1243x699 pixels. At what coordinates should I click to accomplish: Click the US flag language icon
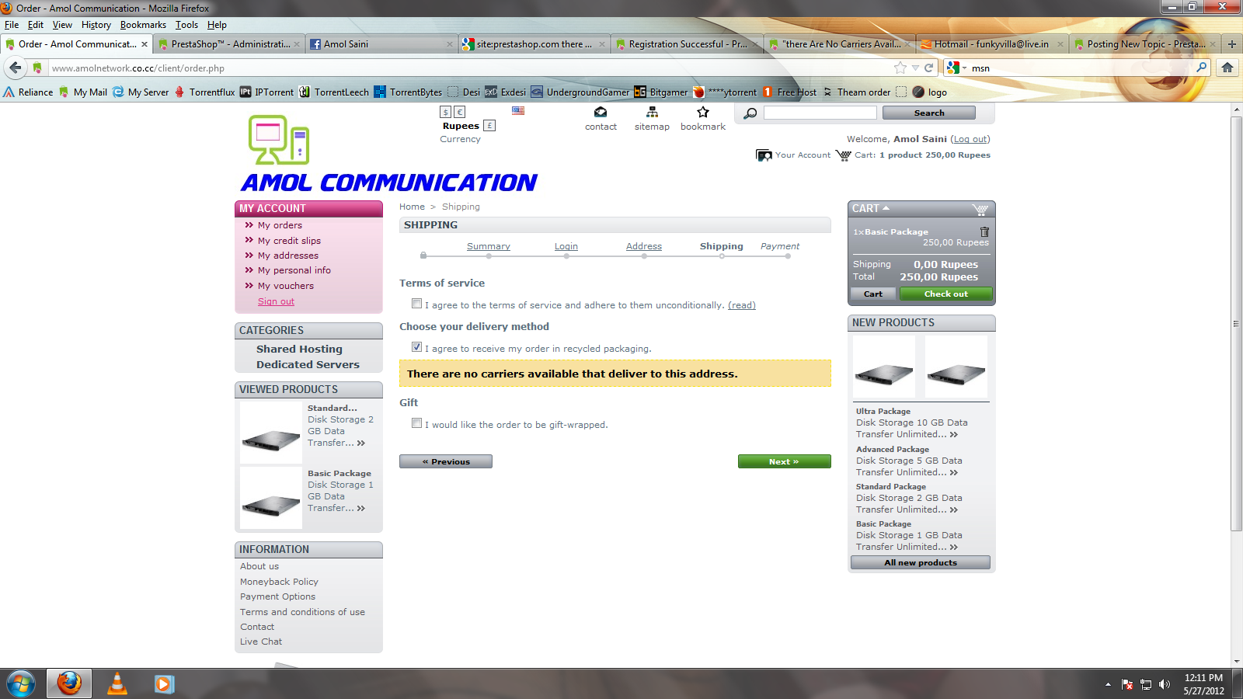coord(518,111)
